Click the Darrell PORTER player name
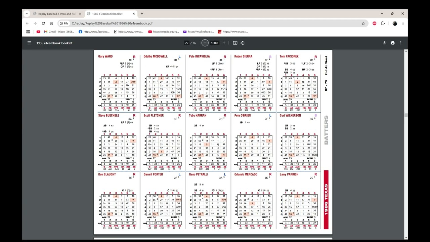Image resolution: width=430 pixels, height=242 pixels. [x=153, y=174]
